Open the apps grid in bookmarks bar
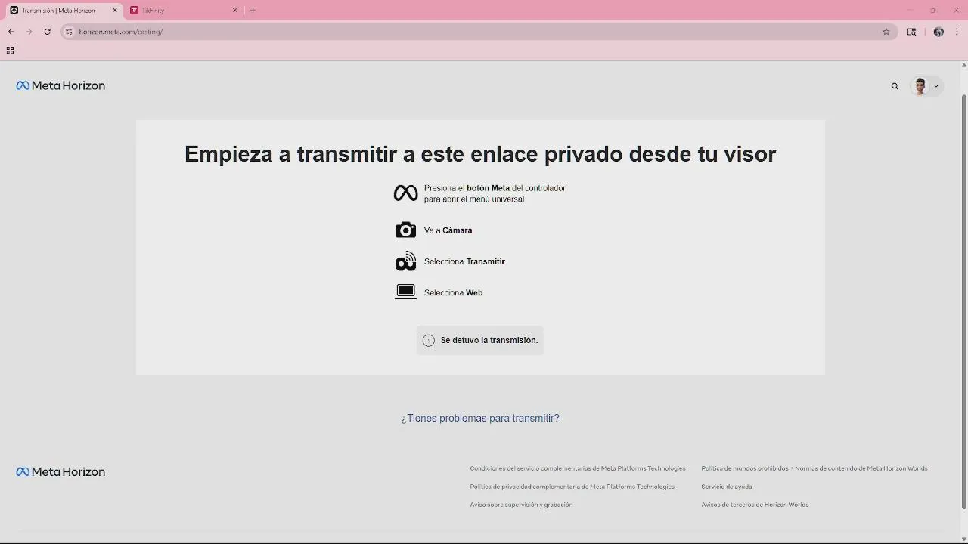968x544 pixels. pyautogui.click(x=10, y=51)
